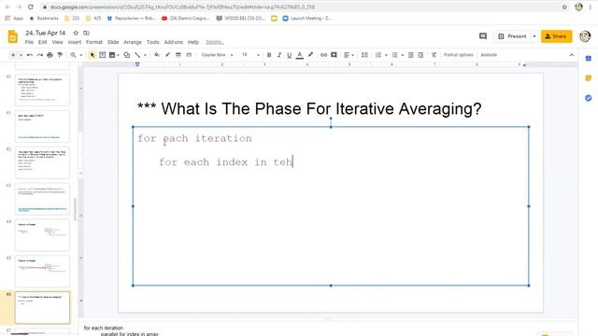598x336 pixels.
Task: Expand the bulleted list dropdown arrow
Action: 403,55
